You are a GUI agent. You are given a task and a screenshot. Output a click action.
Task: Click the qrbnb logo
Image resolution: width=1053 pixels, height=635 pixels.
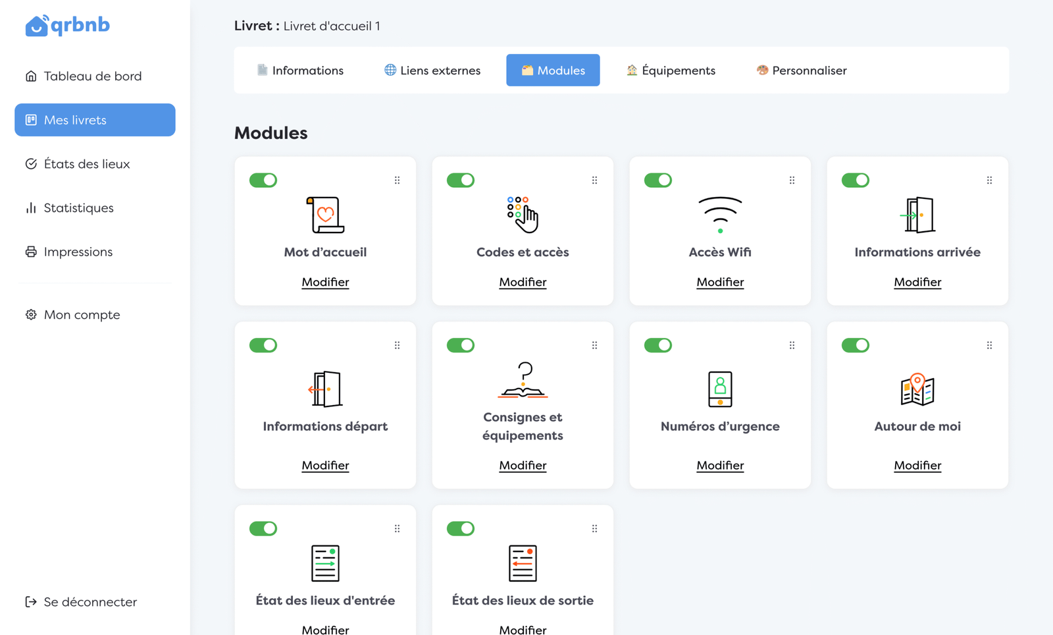67,25
